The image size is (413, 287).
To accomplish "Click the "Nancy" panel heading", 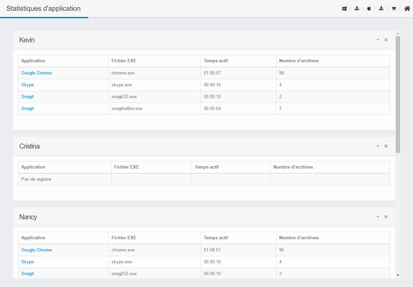I will coord(28,217).
